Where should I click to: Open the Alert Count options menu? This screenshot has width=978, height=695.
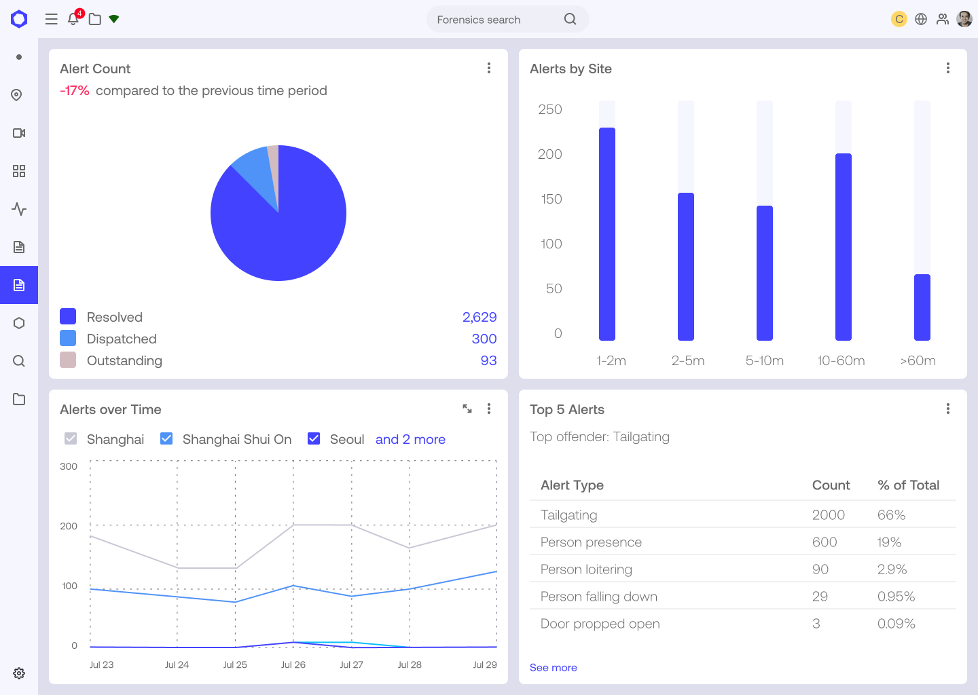tap(489, 68)
